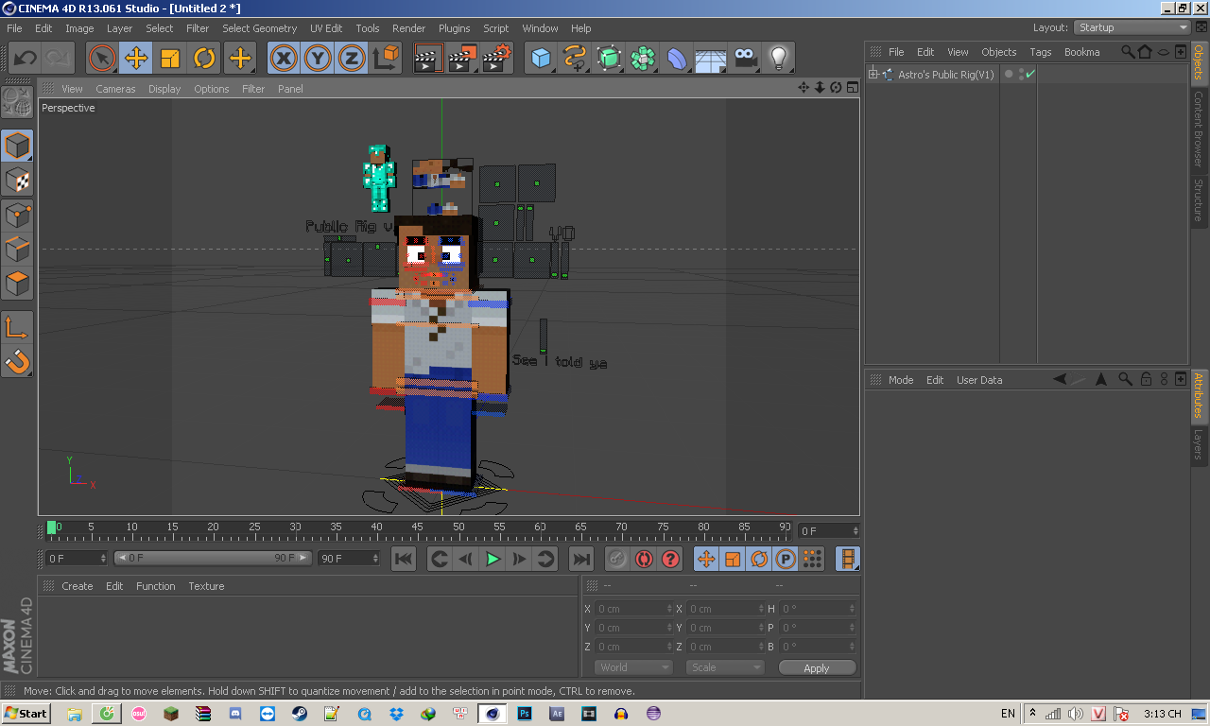This screenshot has width=1210, height=726.
Task: Click the Apply button
Action: coord(817,667)
